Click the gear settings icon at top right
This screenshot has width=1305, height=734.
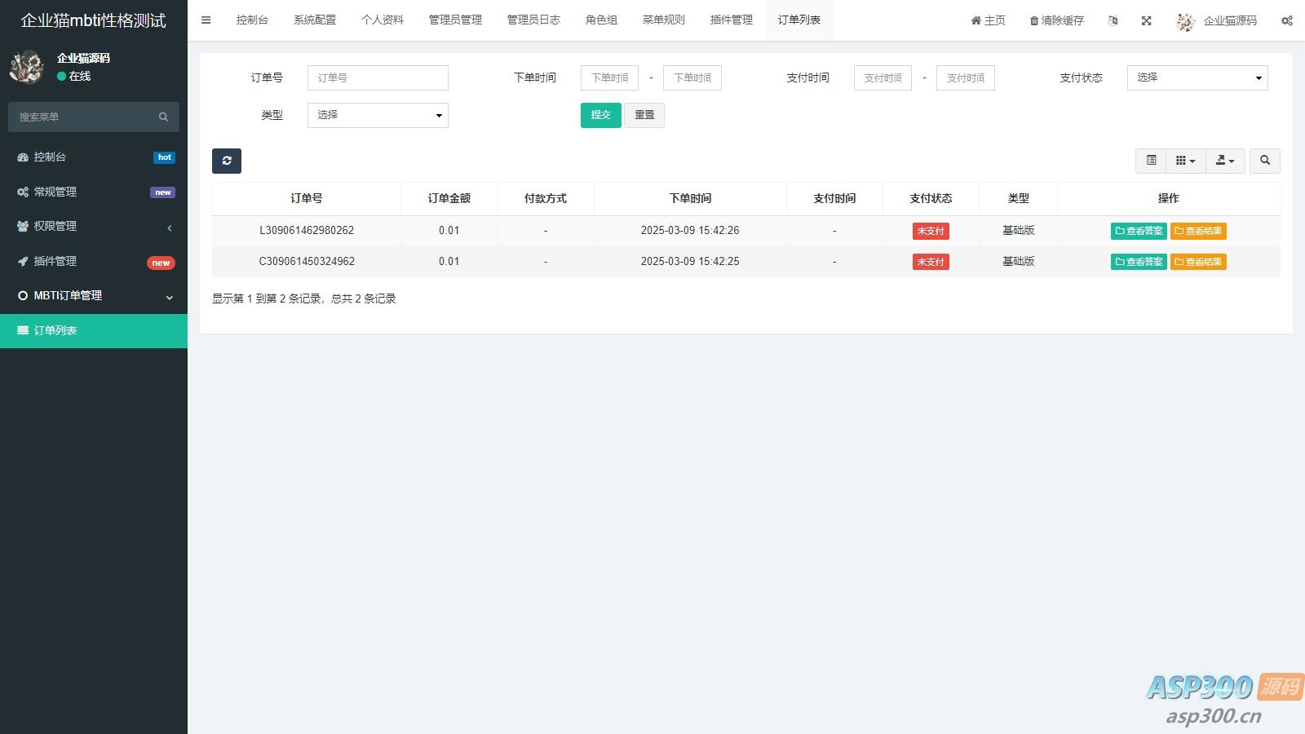point(1286,20)
